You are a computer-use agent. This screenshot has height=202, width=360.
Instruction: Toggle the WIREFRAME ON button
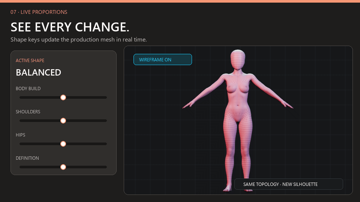coord(162,59)
